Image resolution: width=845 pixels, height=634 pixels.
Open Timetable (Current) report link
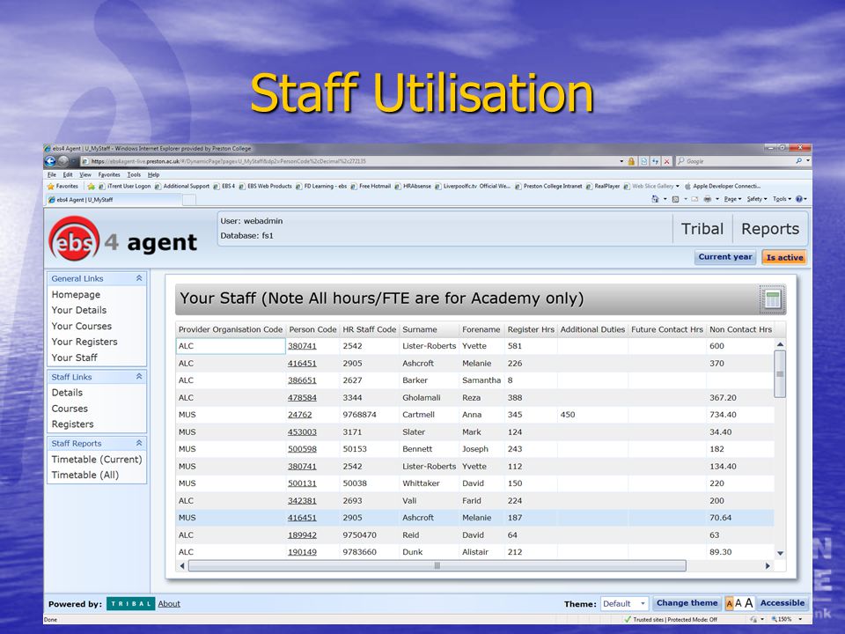tap(97, 460)
